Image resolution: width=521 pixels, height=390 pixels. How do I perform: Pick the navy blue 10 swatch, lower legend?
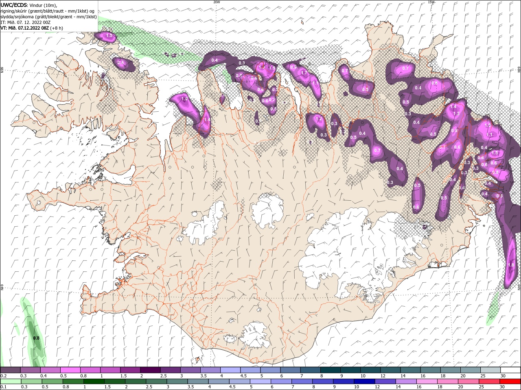click(364, 381)
